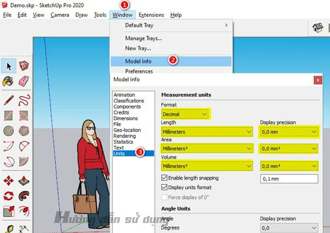The image size is (330, 233).
Task: Activate the Freehand squiggle tool
Action: (24, 100)
